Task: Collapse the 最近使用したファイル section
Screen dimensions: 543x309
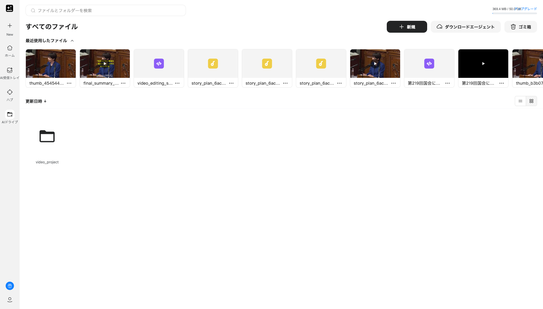Action: 72,41
